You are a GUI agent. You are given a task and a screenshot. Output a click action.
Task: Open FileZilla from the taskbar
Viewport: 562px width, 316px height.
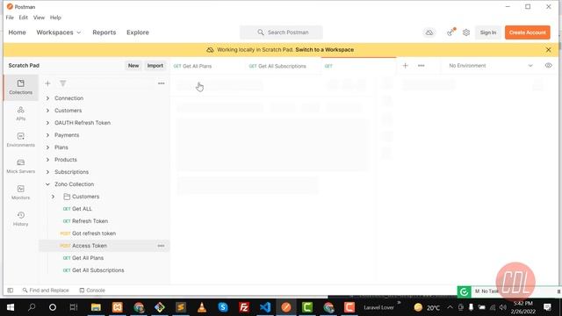click(244, 307)
